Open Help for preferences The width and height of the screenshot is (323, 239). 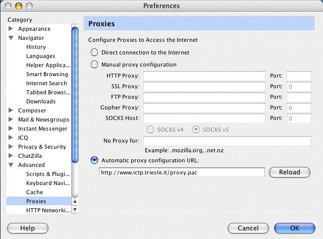(x=27, y=228)
